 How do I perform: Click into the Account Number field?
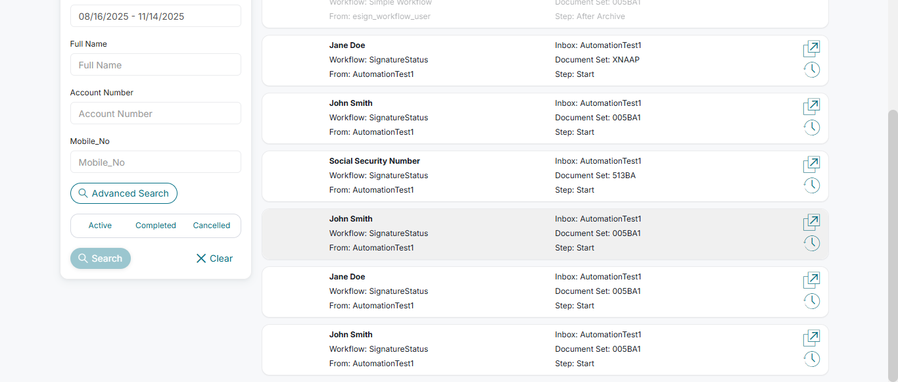coord(155,114)
